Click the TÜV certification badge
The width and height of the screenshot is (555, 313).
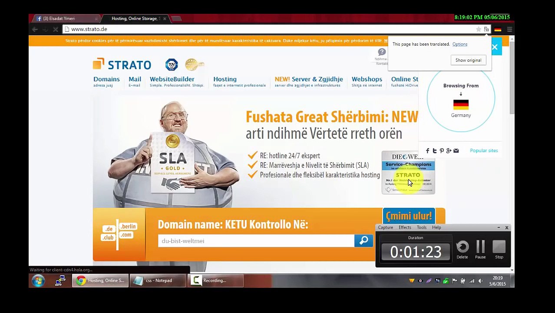coord(172,64)
